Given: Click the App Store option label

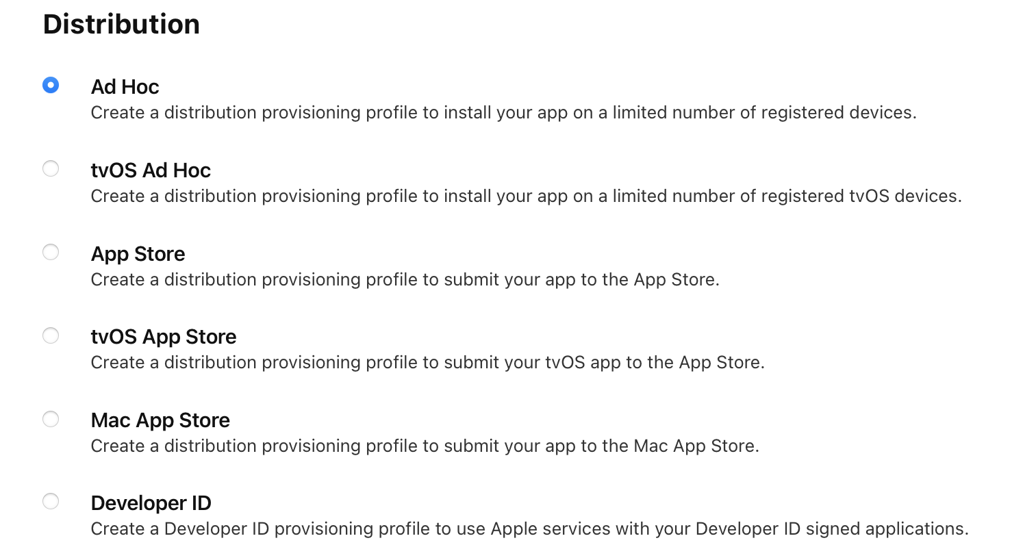Looking at the screenshot, I should coord(138,254).
